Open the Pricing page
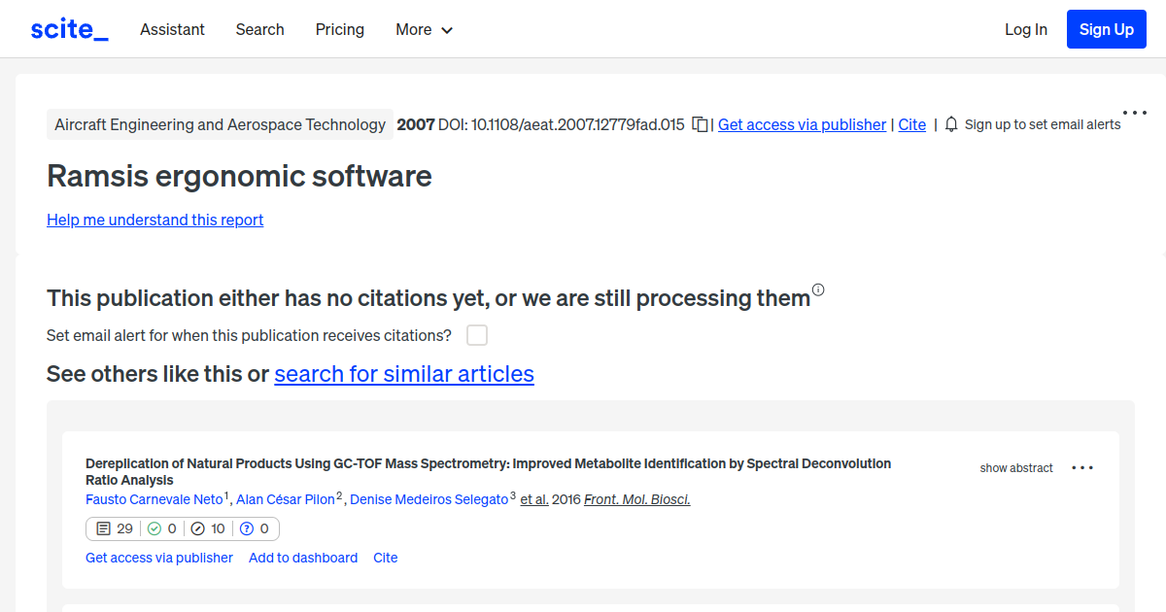 (x=339, y=29)
